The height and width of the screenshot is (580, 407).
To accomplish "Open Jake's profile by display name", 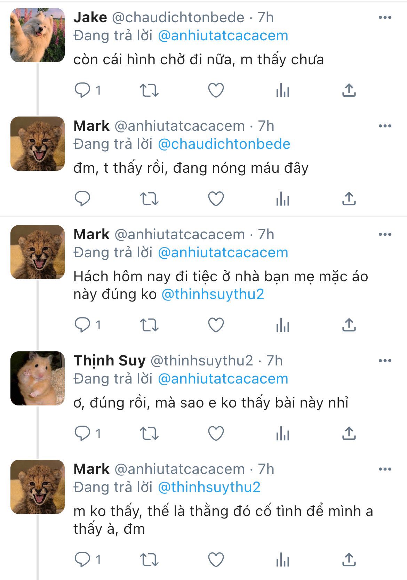I will 90,17.
